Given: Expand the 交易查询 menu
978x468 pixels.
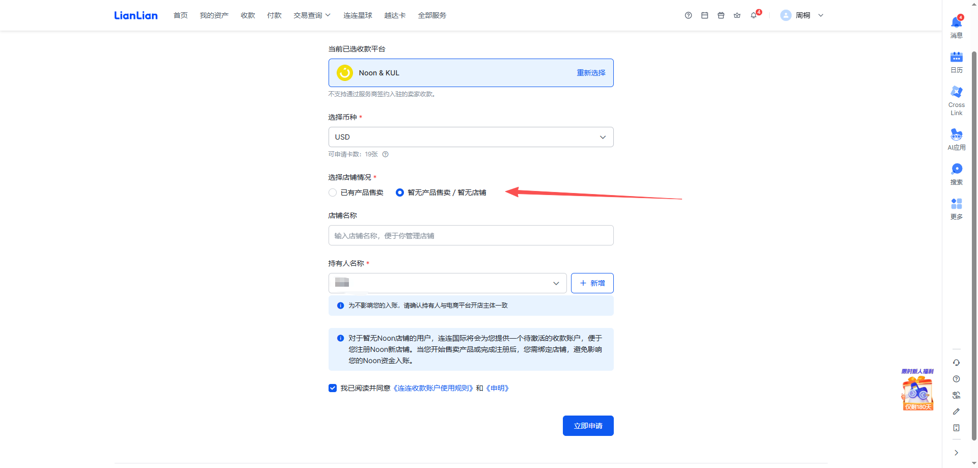Looking at the screenshot, I should coord(312,15).
